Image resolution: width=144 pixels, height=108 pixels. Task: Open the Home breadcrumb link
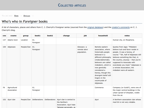tap(16, 16)
